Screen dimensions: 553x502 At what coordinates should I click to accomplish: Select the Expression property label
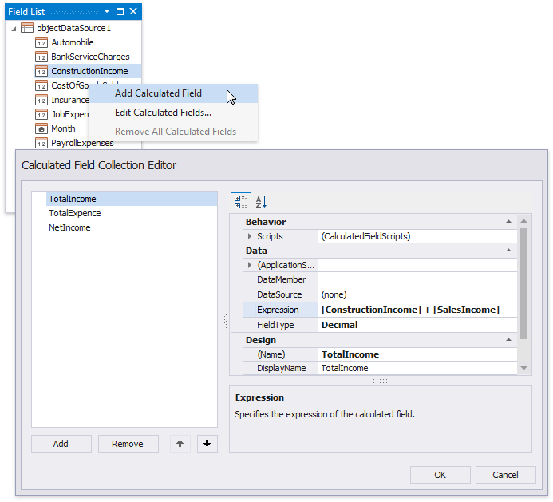278,310
